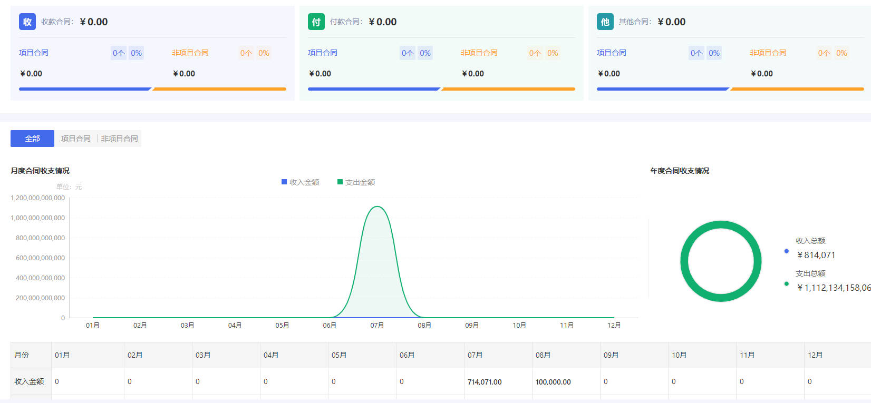Open 非项目合同 link in 收款合同 card
871x403 pixels.
(190, 53)
